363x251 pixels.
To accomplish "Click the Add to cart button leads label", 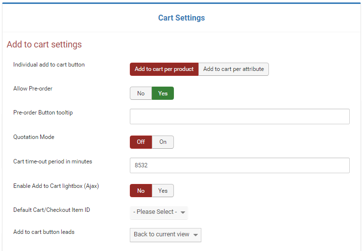I will [44, 232].
